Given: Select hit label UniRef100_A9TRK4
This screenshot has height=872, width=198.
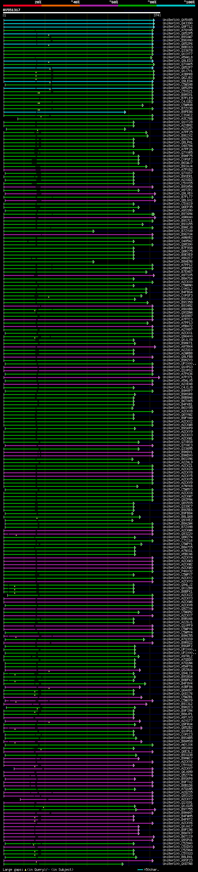Looking at the screenshot, I should tap(177, 347).
